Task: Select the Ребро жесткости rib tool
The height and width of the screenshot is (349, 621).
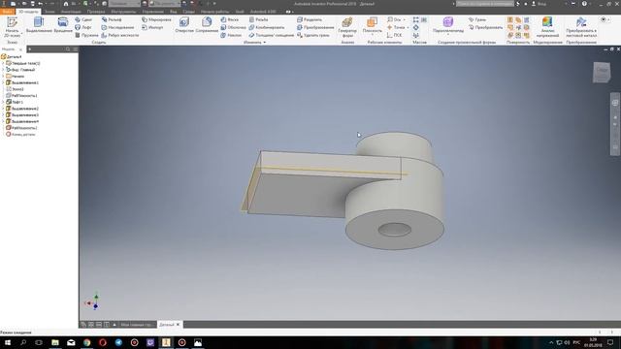Action: click(120, 35)
